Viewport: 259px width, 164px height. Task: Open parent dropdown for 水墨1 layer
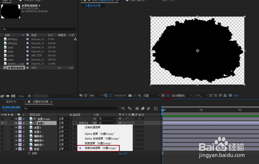(107, 123)
